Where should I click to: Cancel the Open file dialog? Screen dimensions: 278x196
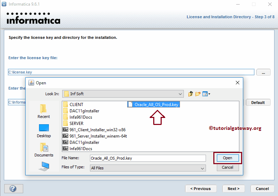227,168
